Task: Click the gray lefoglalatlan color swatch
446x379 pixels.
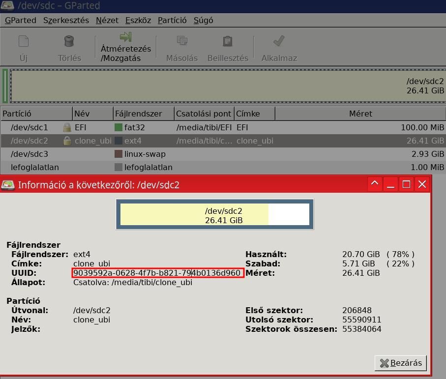Action: tap(119, 167)
